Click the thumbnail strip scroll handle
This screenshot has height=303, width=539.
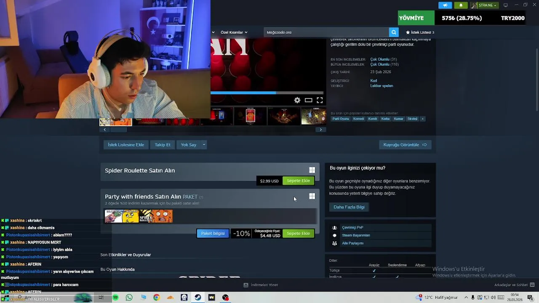coord(118,130)
